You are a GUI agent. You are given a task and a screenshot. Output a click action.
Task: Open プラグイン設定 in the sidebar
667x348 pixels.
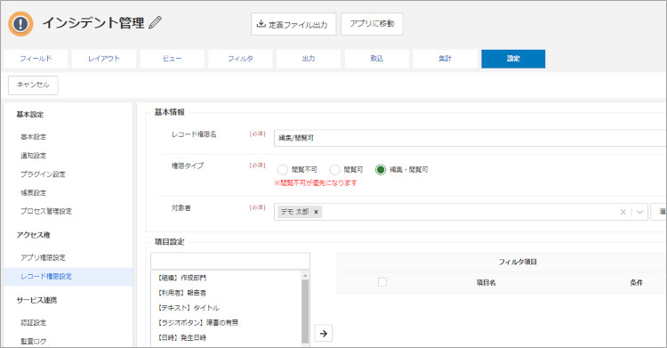tap(43, 174)
